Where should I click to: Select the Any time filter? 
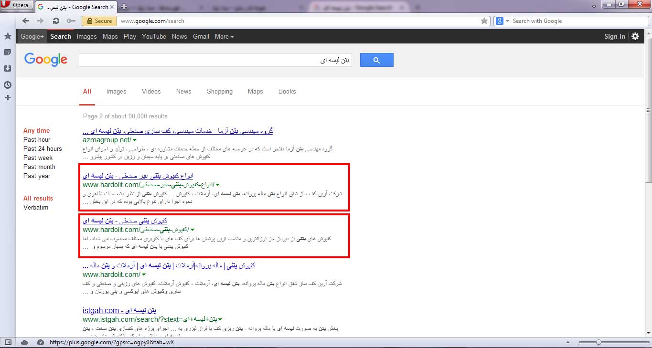37,130
